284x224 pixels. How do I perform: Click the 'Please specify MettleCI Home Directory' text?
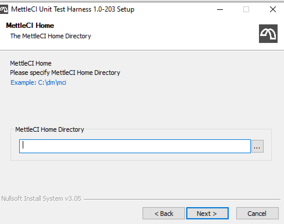click(x=65, y=73)
